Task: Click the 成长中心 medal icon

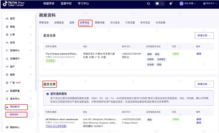Action: click(7, 99)
